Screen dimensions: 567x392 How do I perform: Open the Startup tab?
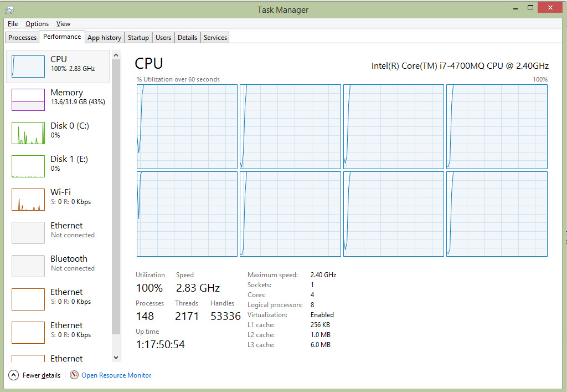138,38
